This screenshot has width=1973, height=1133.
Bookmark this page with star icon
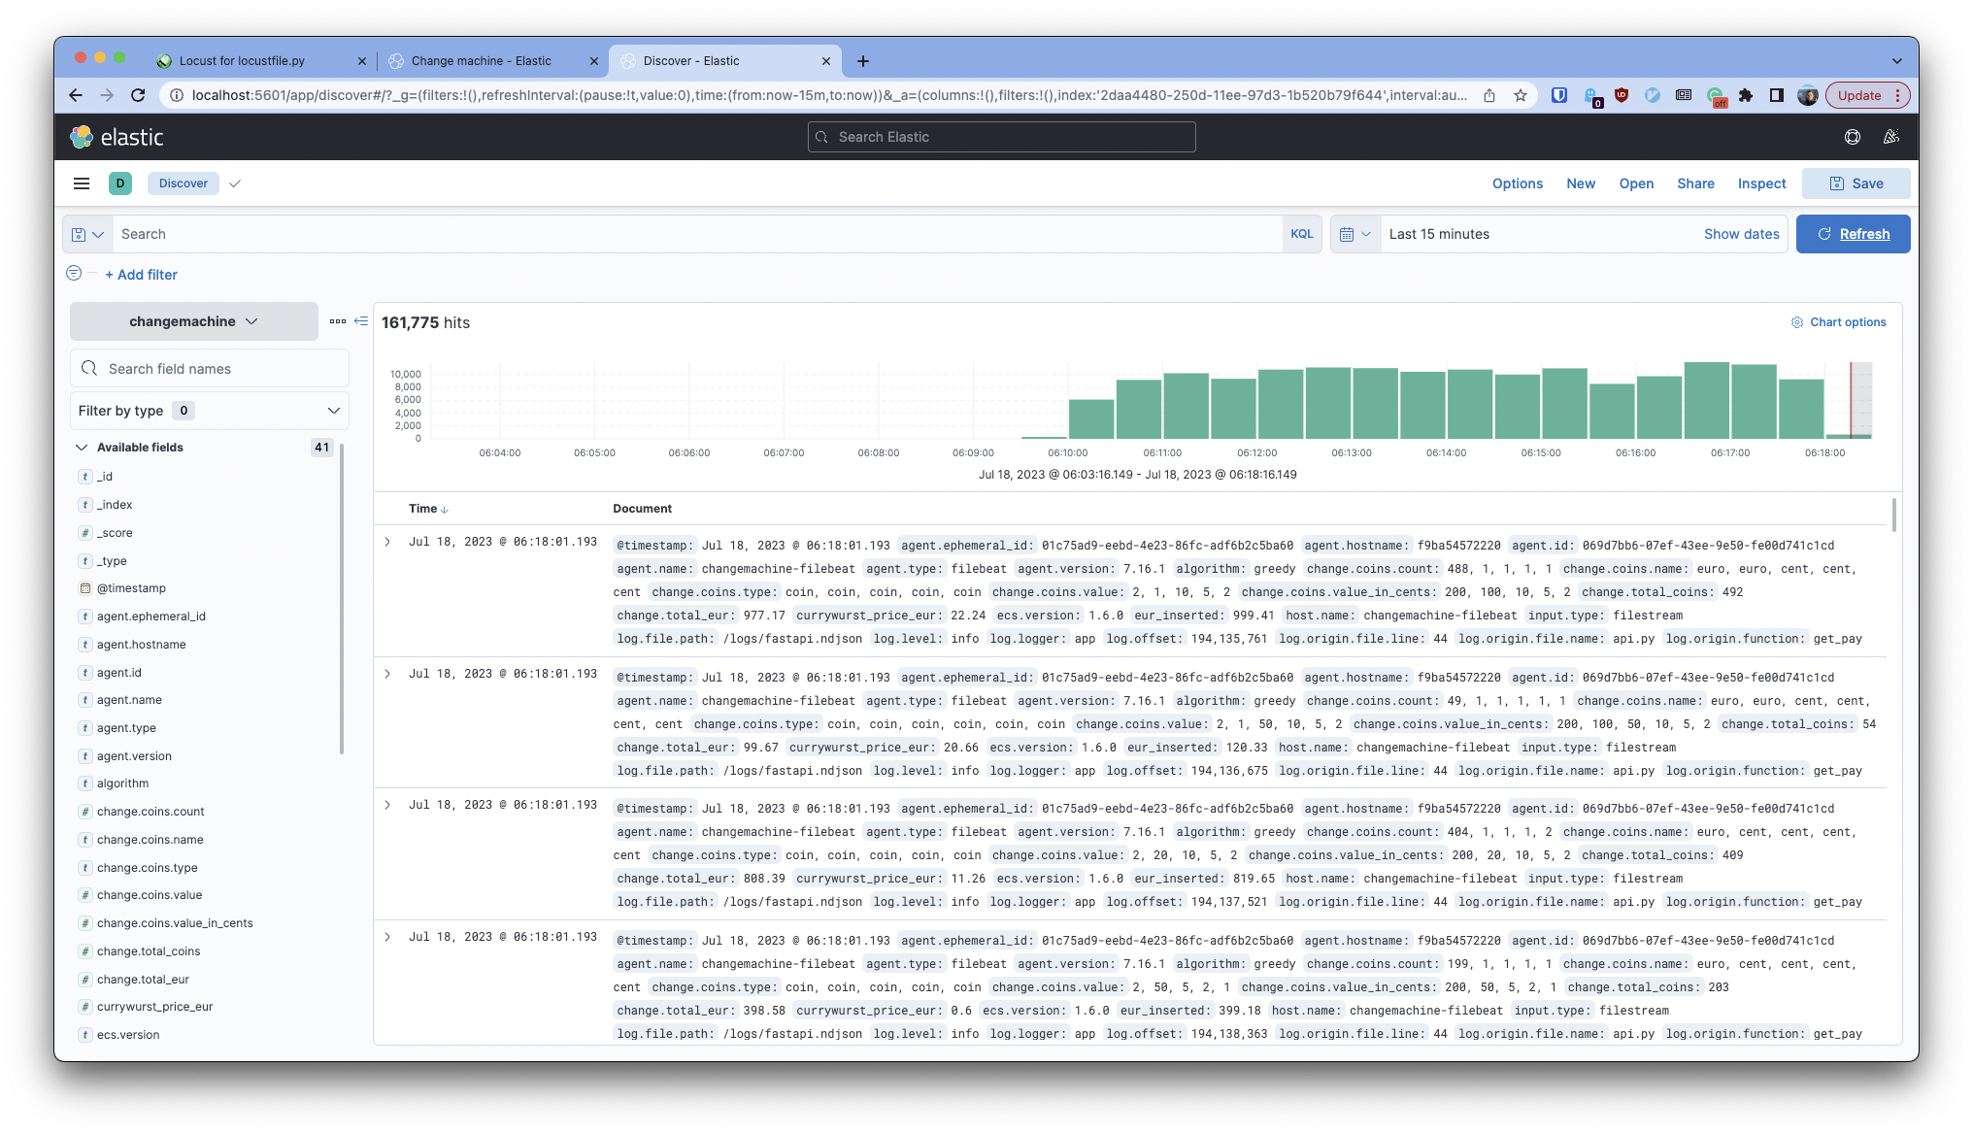[x=1521, y=95]
